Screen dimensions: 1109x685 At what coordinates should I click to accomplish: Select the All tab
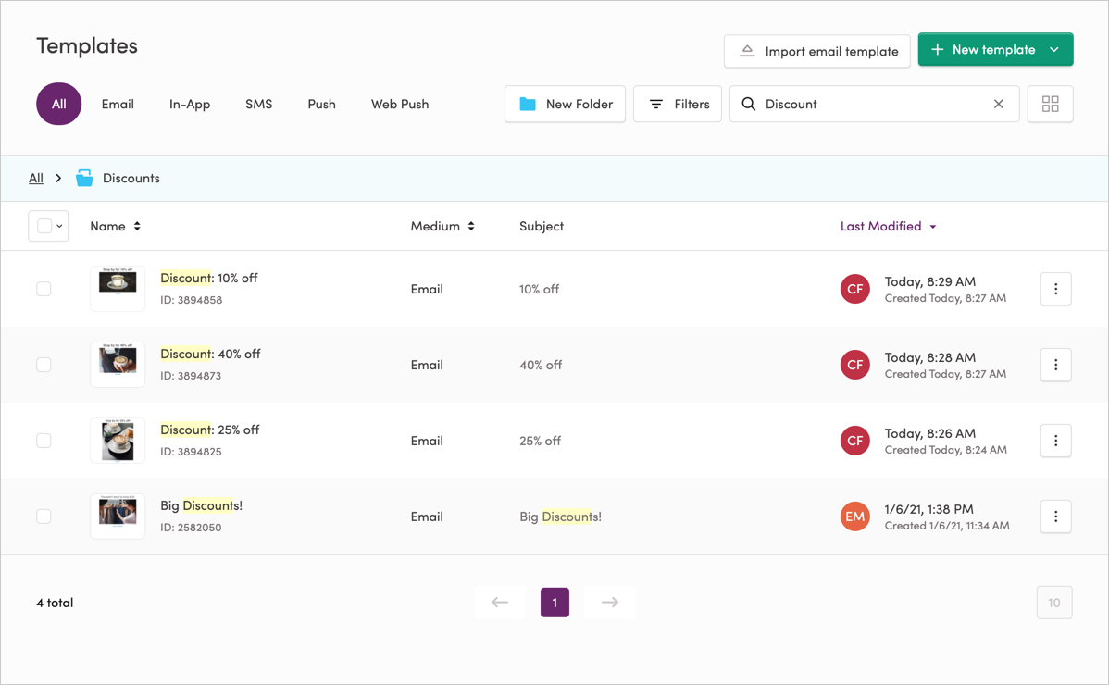click(58, 104)
